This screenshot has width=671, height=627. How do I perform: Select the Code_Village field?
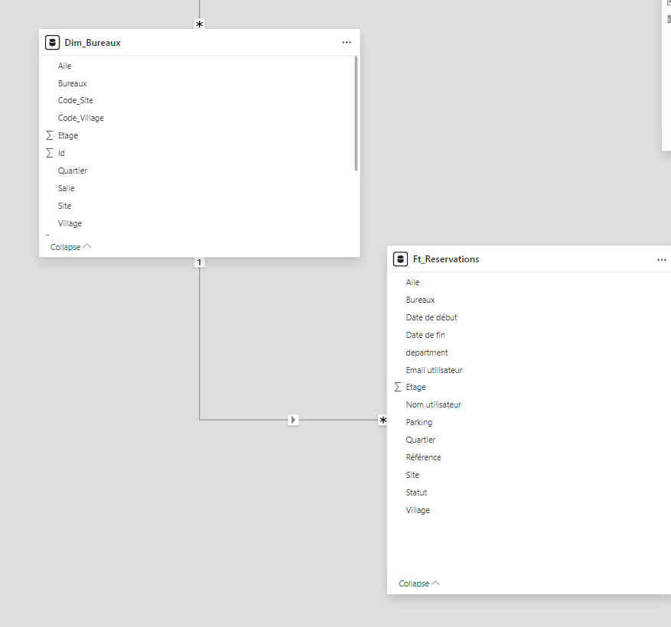81,118
